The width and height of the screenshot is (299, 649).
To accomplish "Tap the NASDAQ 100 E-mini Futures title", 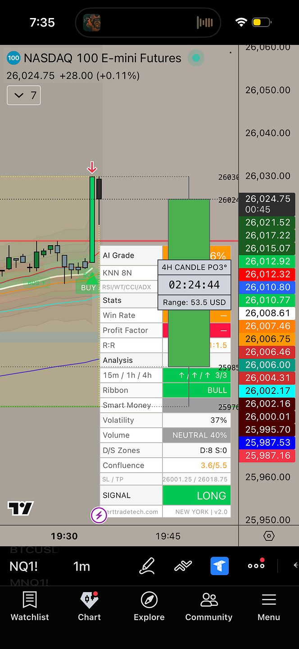I will coord(102,58).
